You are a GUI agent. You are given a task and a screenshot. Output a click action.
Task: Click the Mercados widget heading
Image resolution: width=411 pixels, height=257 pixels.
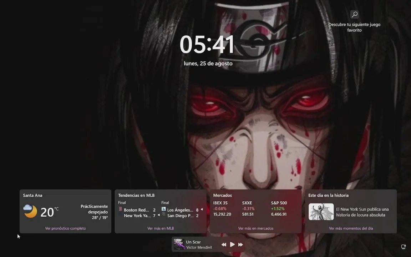coord(222,195)
